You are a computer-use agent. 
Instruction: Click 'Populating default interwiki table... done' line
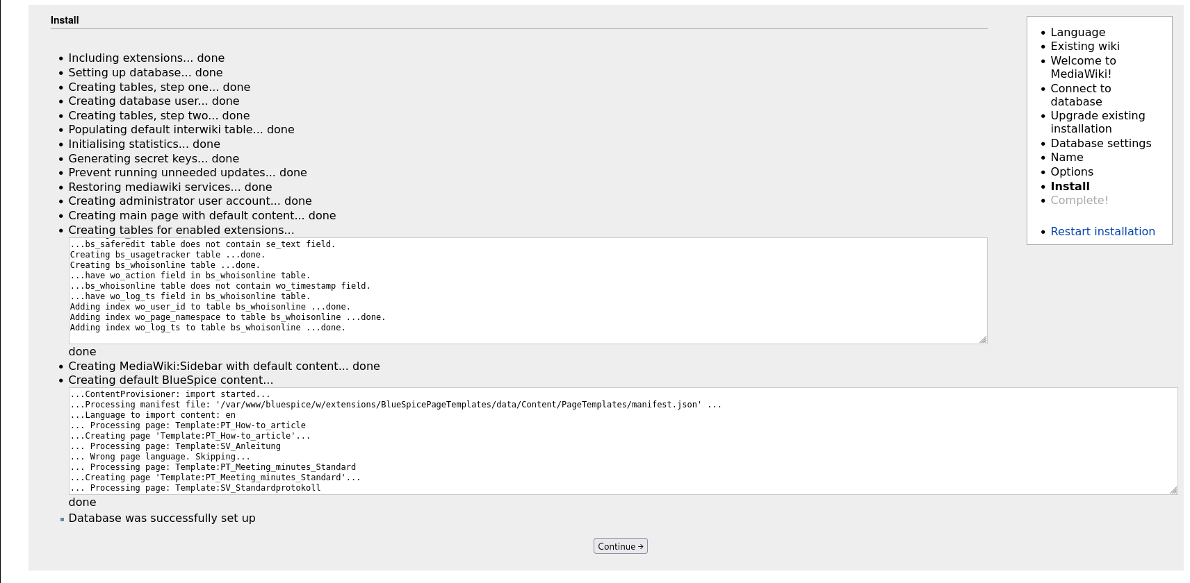point(181,130)
